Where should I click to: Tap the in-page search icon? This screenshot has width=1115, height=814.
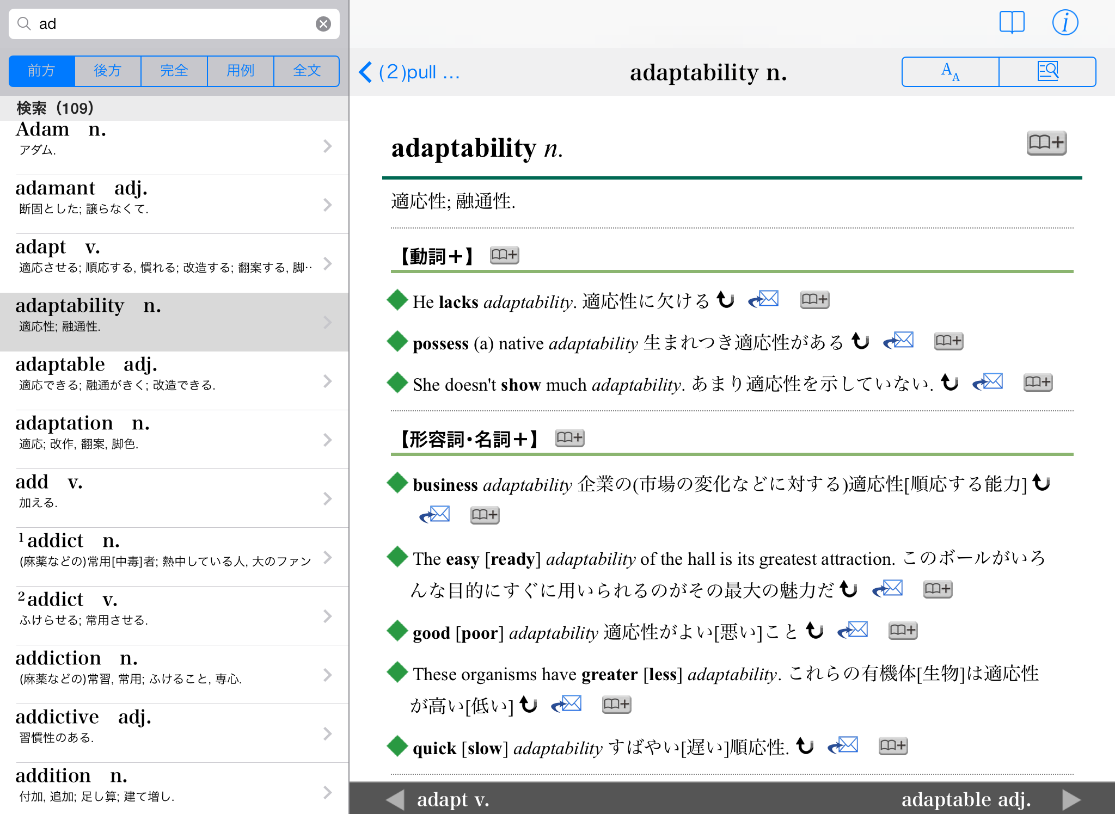pos(1047,72)
